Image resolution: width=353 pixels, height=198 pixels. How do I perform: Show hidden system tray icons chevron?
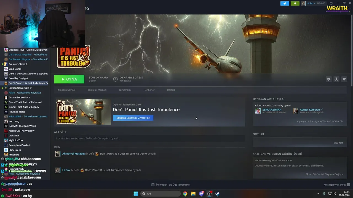pyautogui.click(x=318, y=194)
